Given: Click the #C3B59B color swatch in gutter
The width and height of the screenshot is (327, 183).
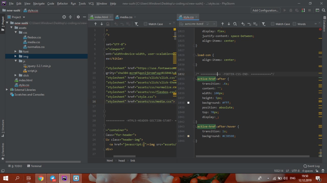Looking at the screenshot, I should click(189, 136).
